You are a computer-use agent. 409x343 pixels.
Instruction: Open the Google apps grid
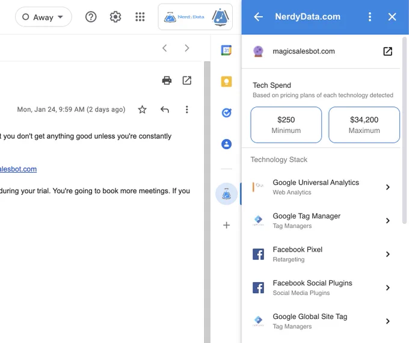tap(140, 17)
